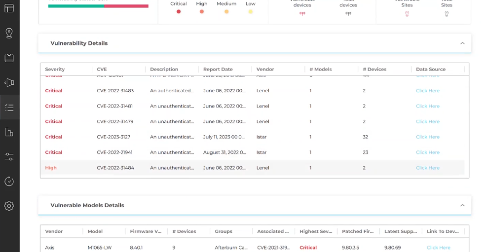The height and width of the screenshot is (252, 485).
Task: Click Critical severity in Axis M1065-LW row
Action: click(308, 248)
